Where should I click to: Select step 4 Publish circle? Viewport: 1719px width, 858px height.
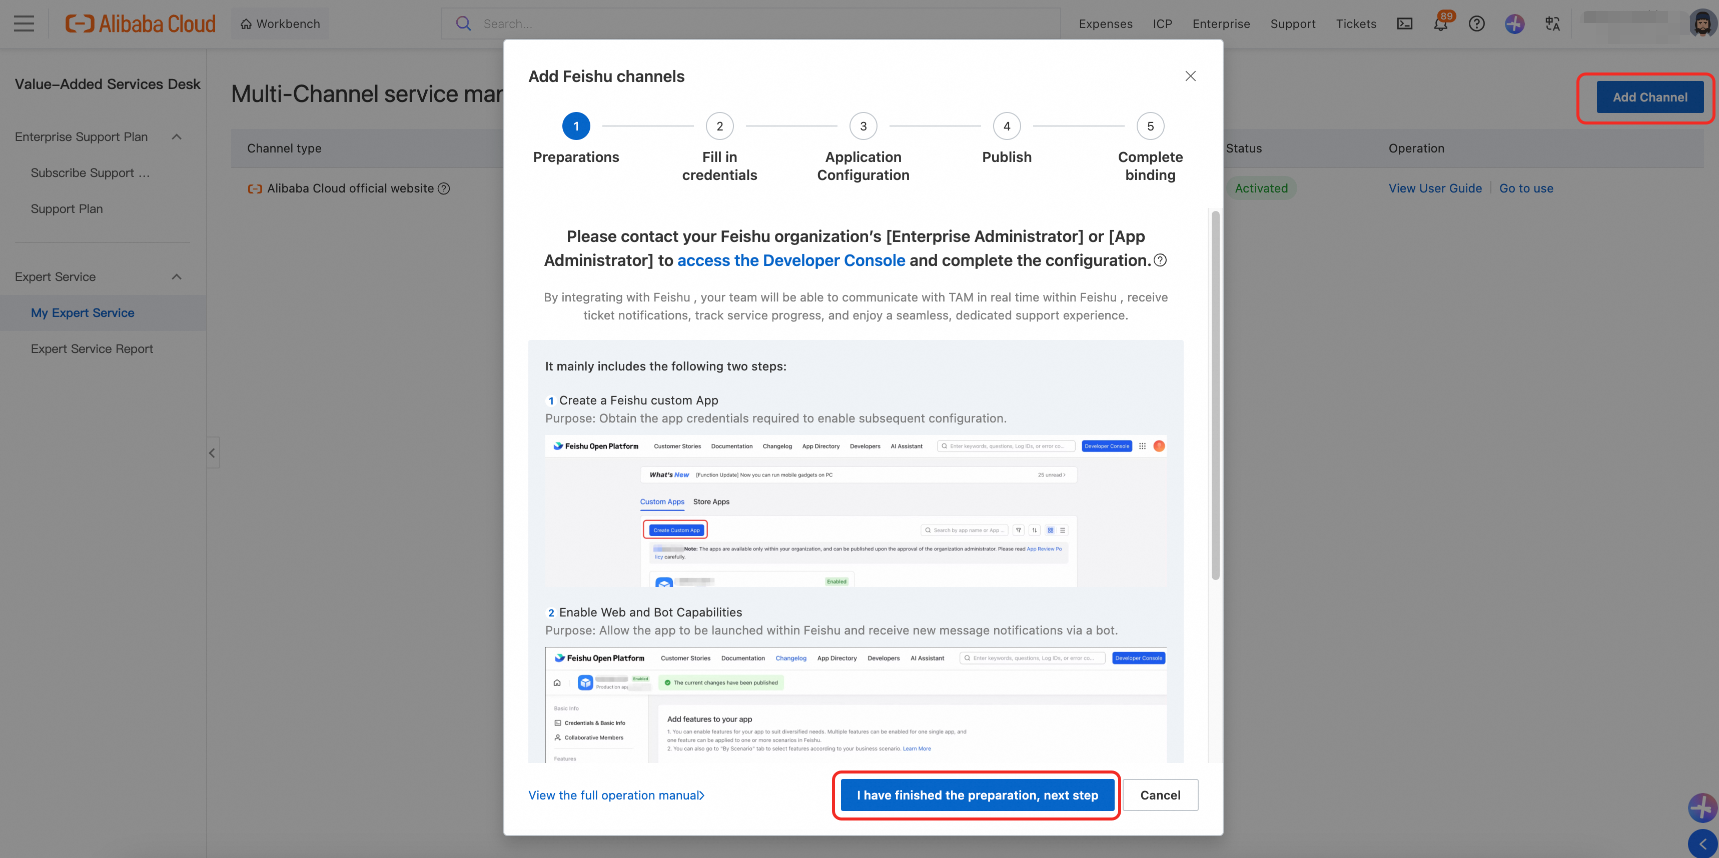tap(1006, 126)
